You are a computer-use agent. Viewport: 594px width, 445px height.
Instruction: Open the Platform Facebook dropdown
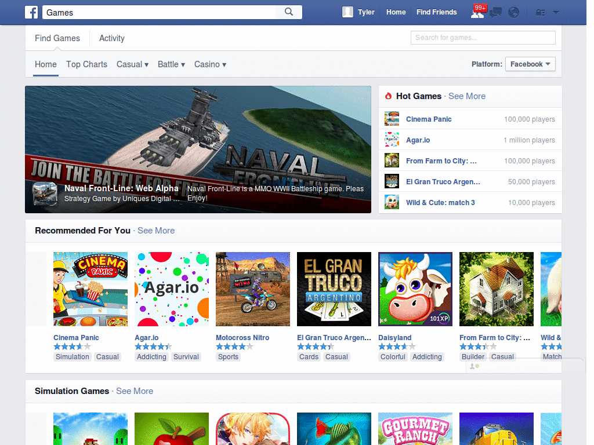click(530, 64)
